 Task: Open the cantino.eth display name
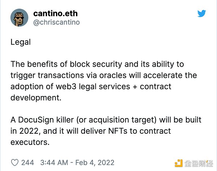pos(55,13)
